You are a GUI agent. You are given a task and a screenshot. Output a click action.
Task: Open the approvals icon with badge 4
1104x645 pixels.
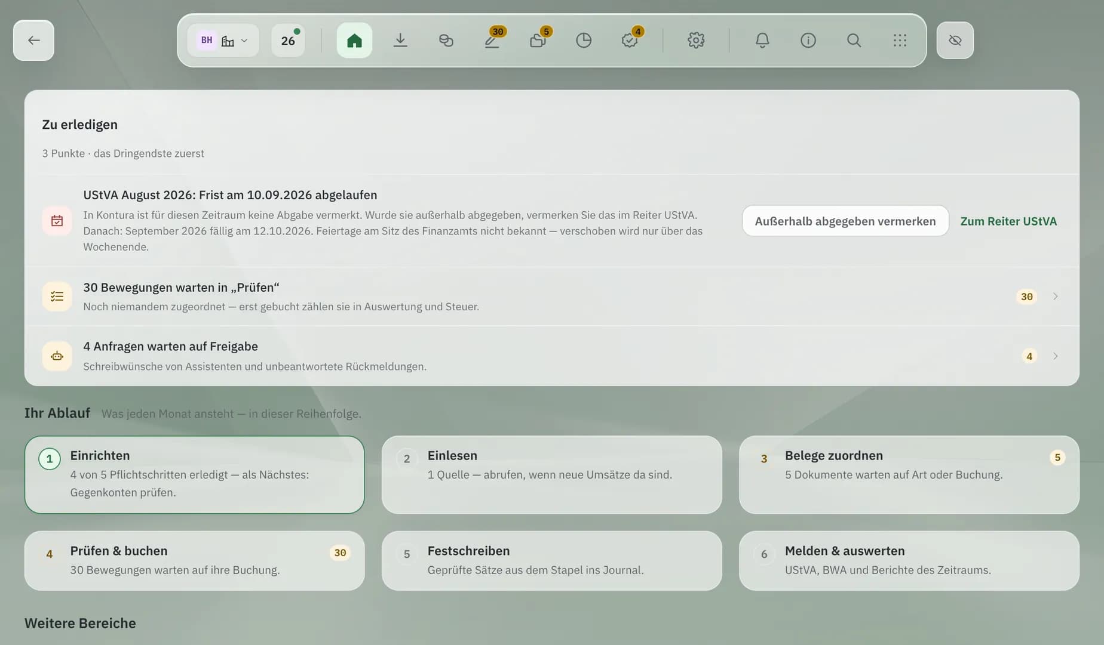point(630,41)
